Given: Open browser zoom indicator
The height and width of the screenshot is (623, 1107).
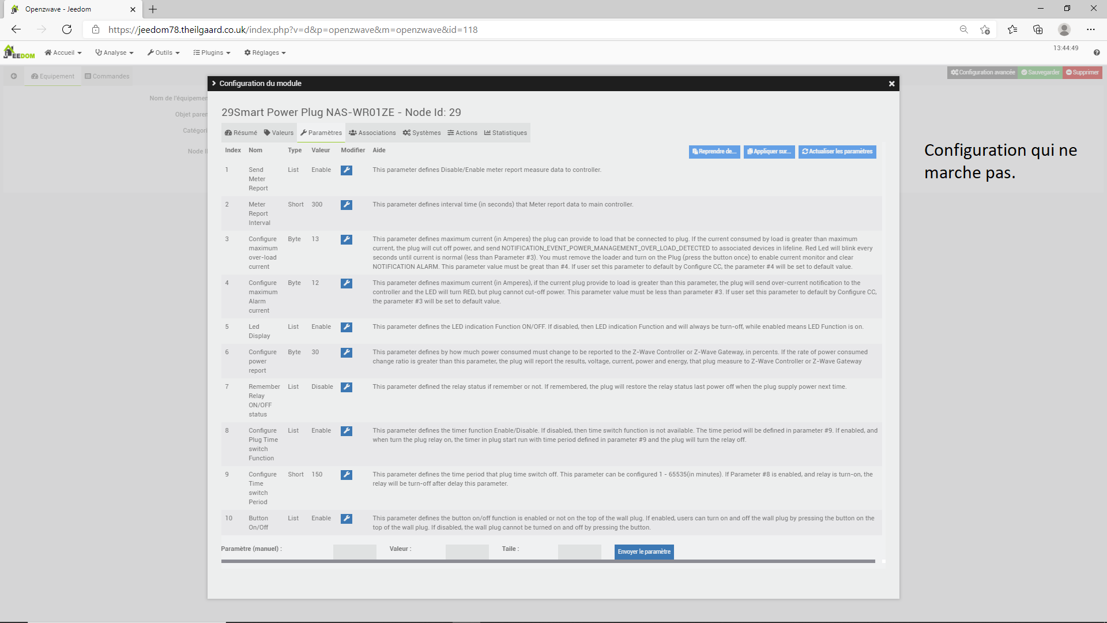Looking at the screenshot, I should [963, 29].
